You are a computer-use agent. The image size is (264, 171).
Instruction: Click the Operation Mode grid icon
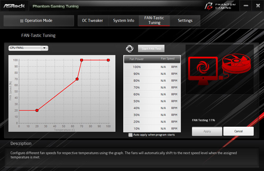coord(22,21)
